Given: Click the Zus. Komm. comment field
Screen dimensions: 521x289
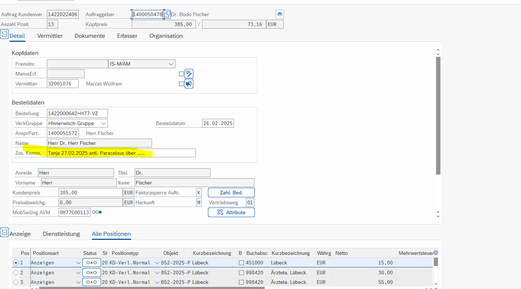Looking at the screenshot, I should (121, 153).
